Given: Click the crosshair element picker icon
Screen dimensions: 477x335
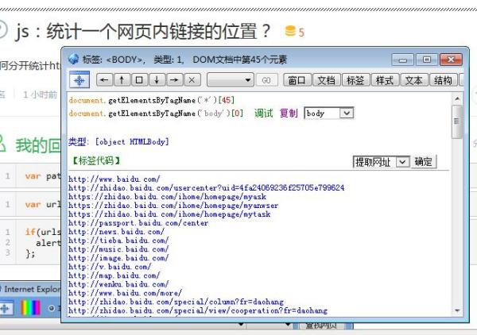Looking at the screenshot, I should tap(79, 80).
